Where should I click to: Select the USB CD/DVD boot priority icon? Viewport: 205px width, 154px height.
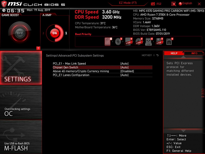pos(139,42)
